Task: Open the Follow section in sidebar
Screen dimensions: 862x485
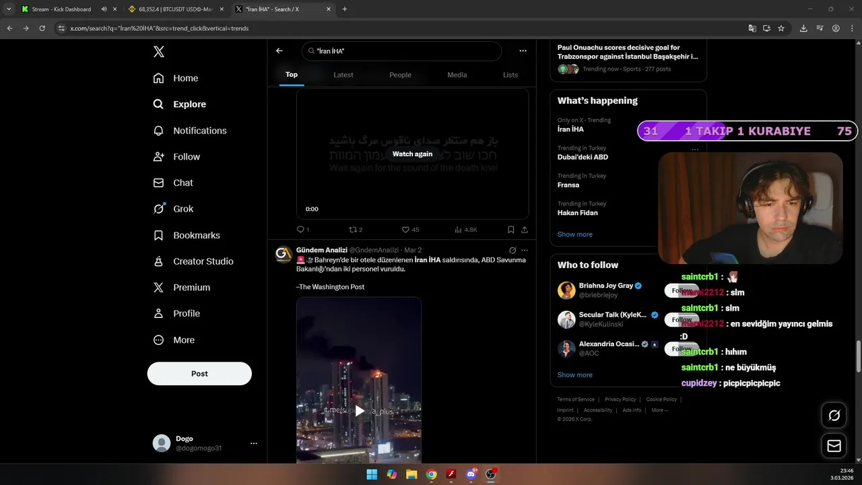Action: [176, 157]
